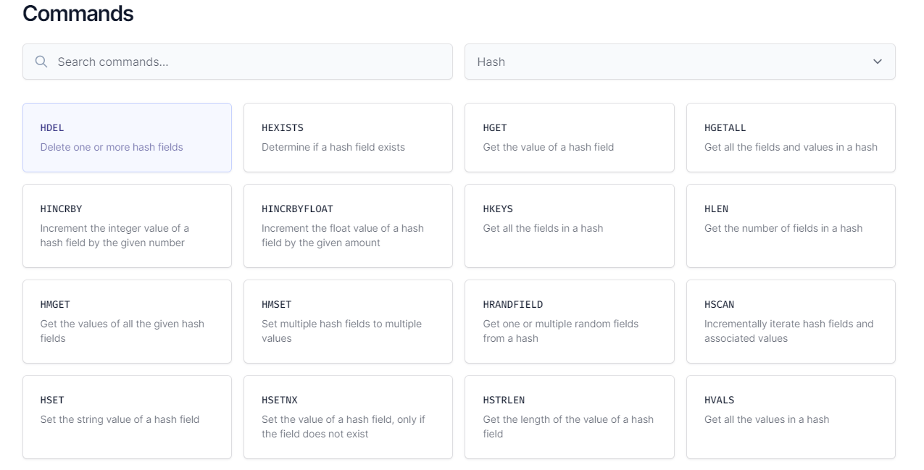Select the HSTRLEN command card
The height and width of the screenshot is (470, 924).
point(569,417)
